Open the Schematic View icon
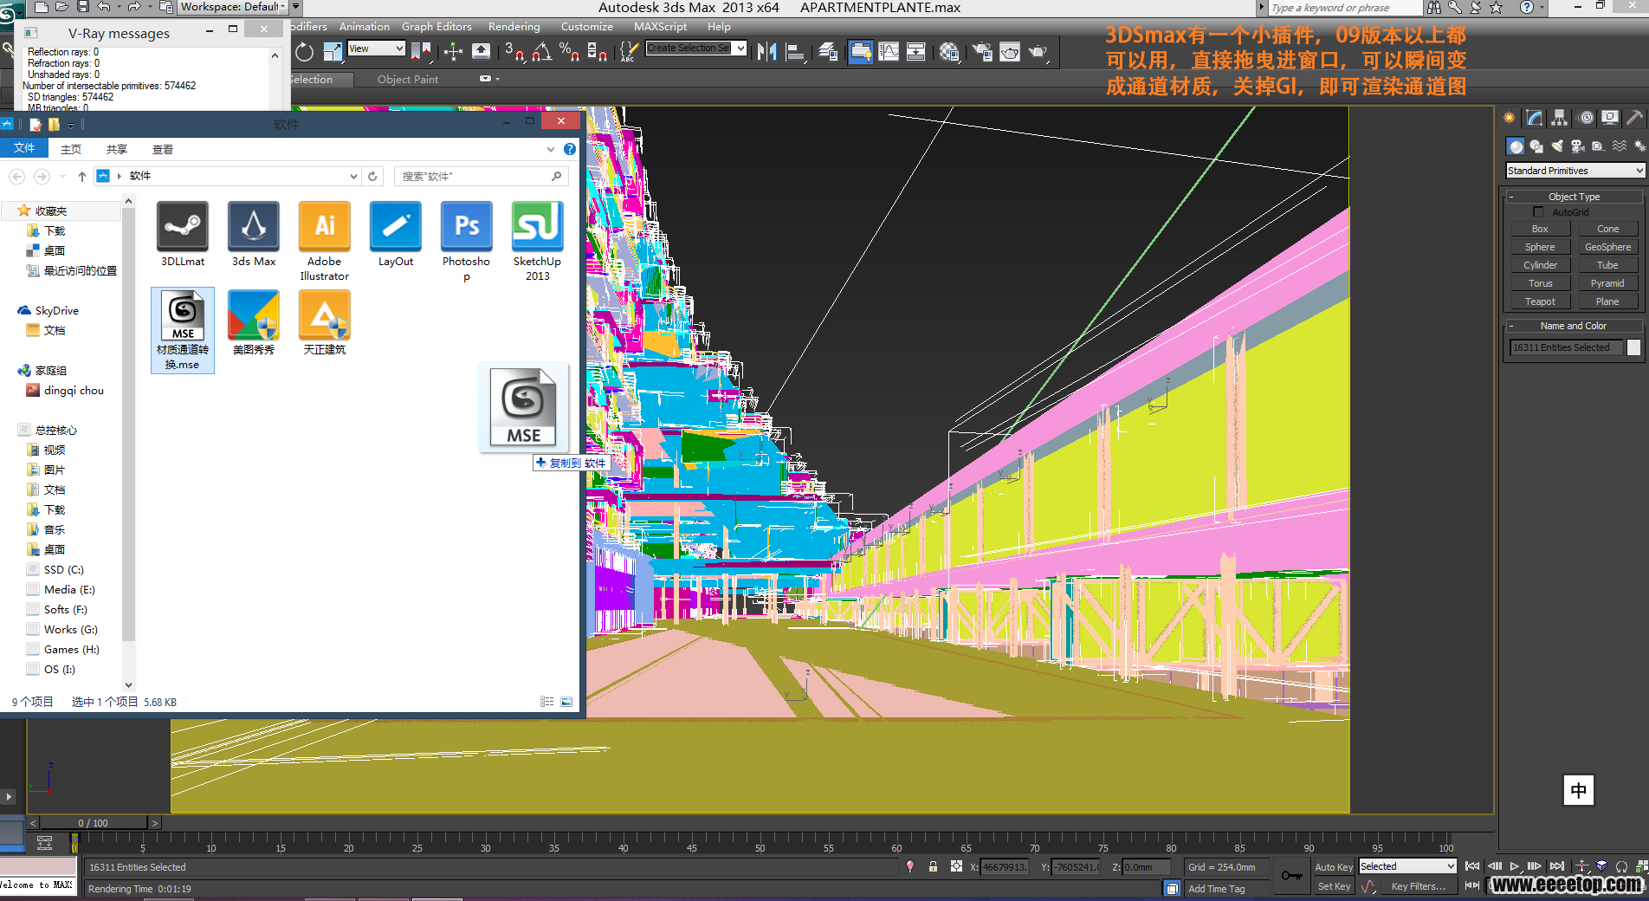1649x901 pixels. click(x=916, y=52)
